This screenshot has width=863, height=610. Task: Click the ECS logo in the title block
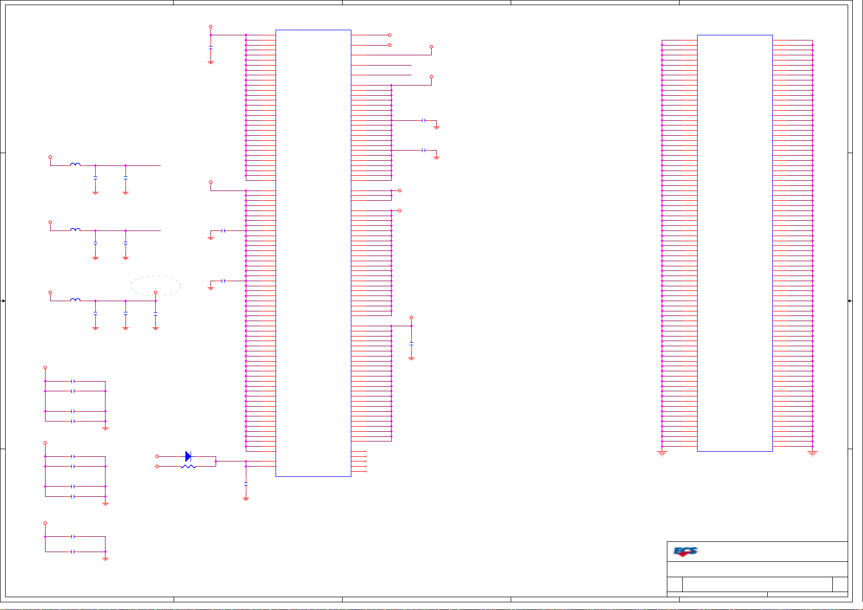click(686, 552)
